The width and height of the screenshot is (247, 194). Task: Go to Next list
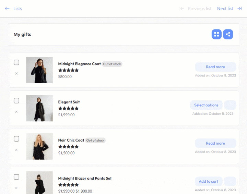coord(225,9)
